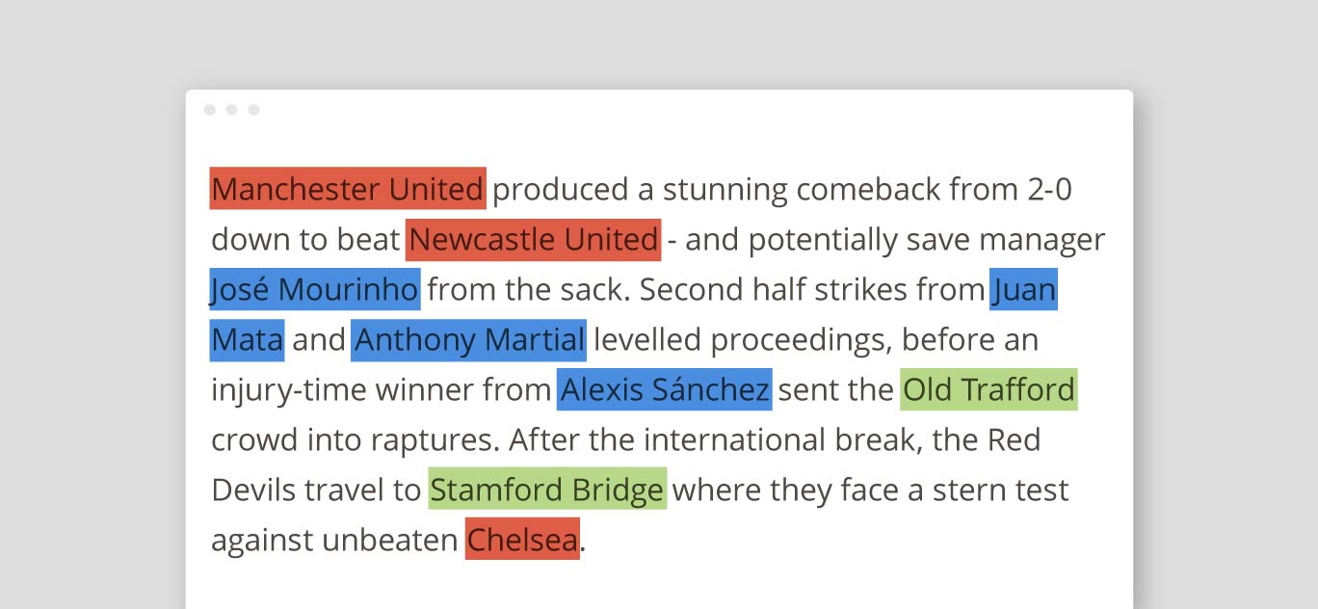Click the Stamford Bridge location highlight

pos(547,490)
